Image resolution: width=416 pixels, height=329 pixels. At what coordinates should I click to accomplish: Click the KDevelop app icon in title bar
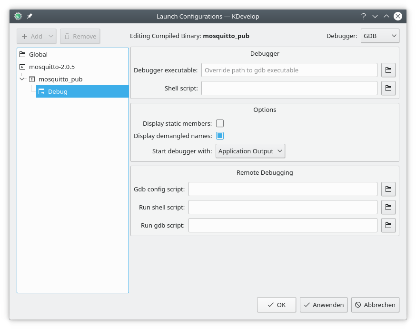[x=18, y=16]
